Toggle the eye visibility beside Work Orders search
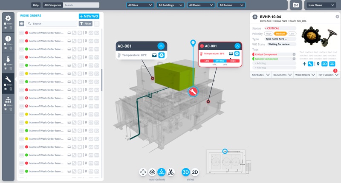 tap(21, 24)
